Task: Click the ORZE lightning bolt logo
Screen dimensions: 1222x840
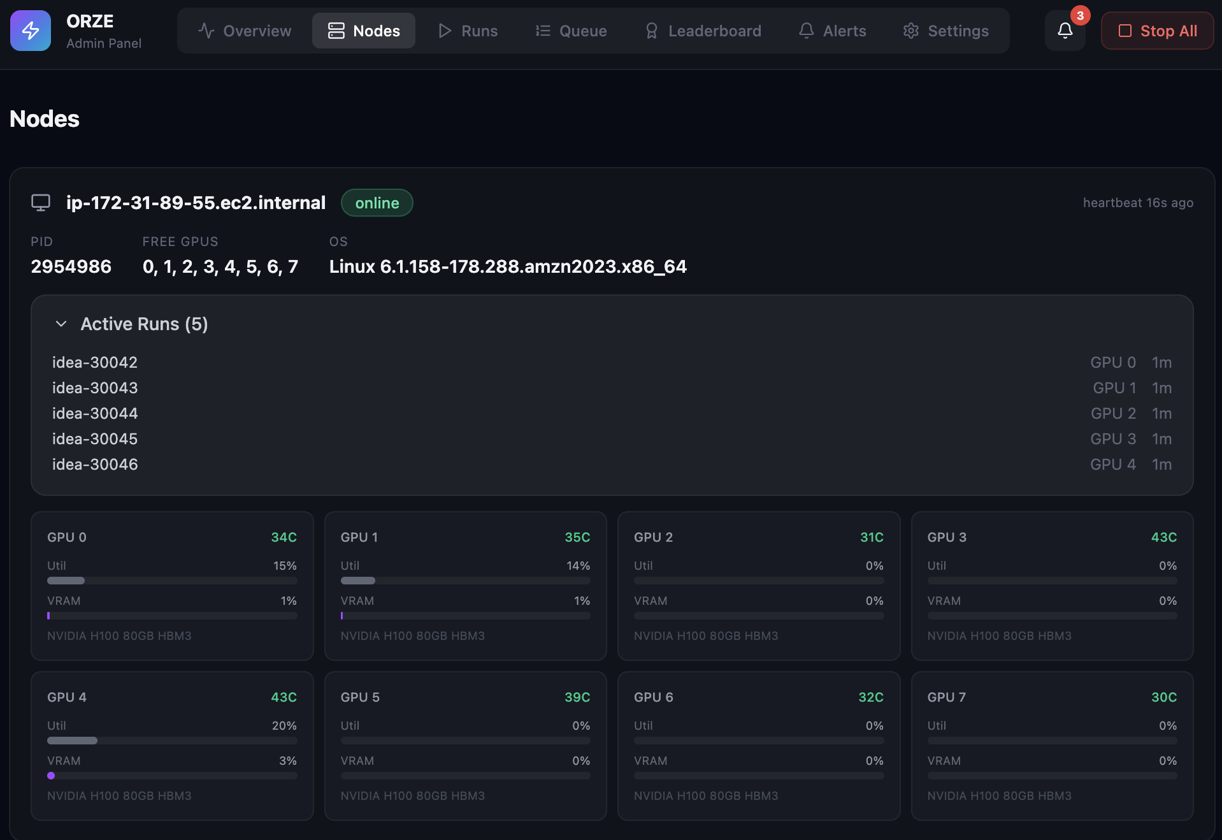Action: click(31, 31)
